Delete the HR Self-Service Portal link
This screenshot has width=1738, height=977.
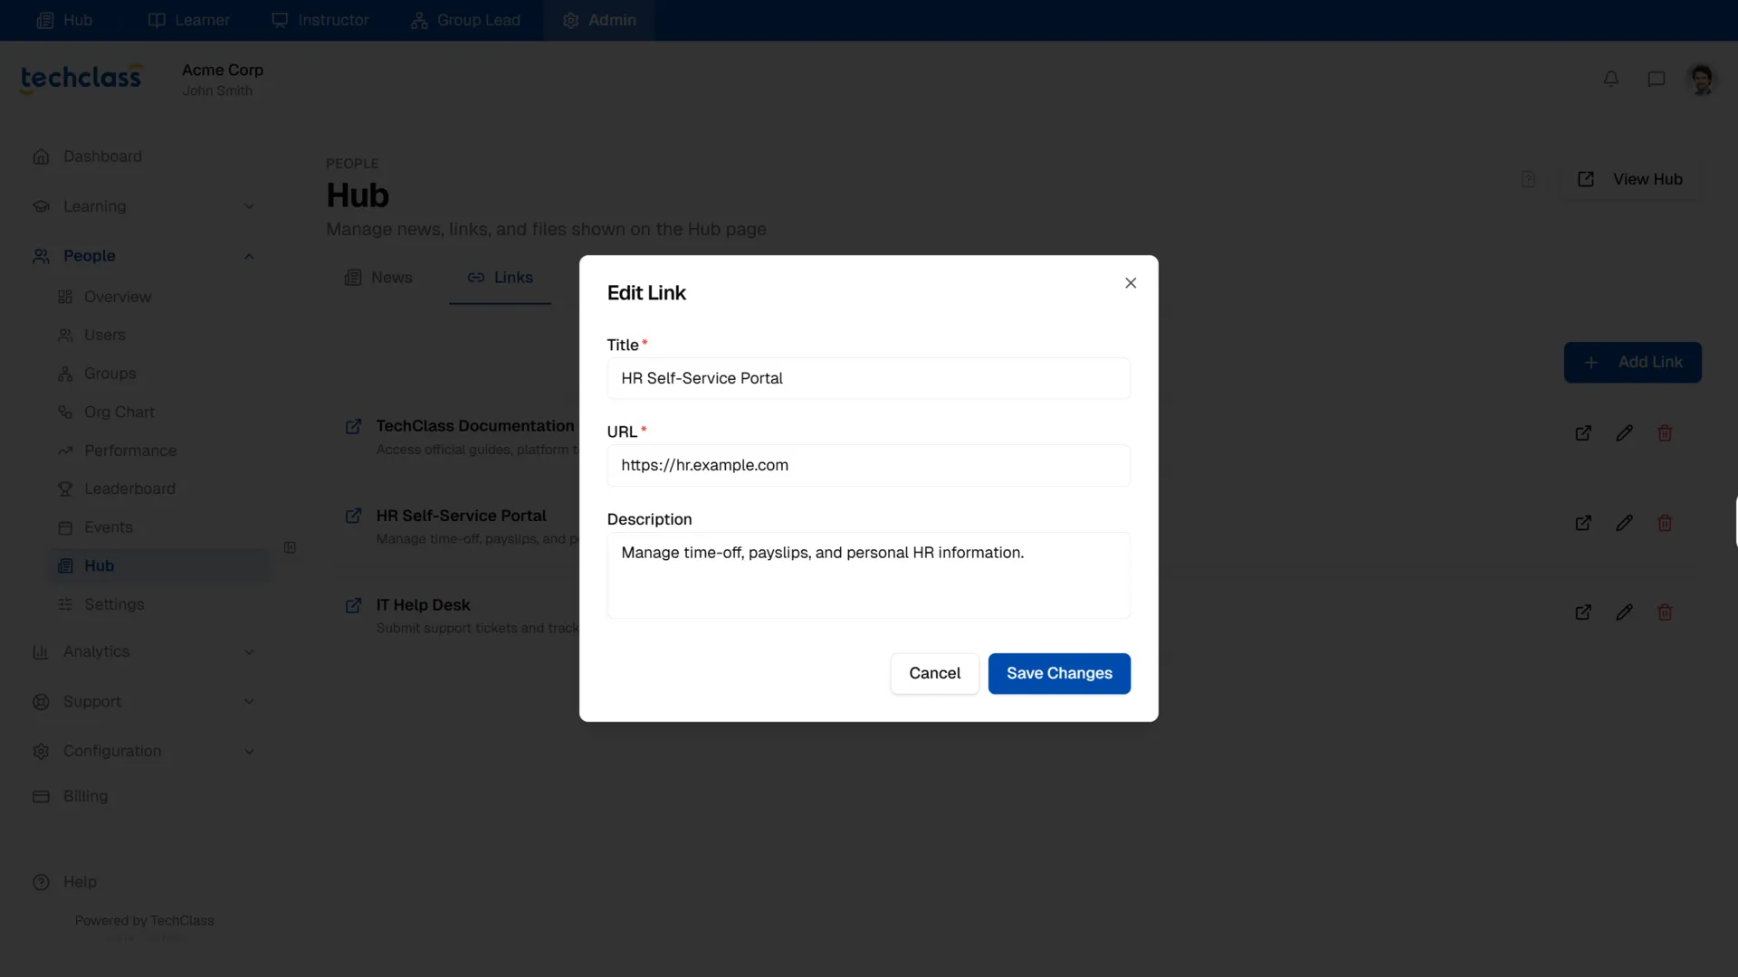pos(1665,523)
